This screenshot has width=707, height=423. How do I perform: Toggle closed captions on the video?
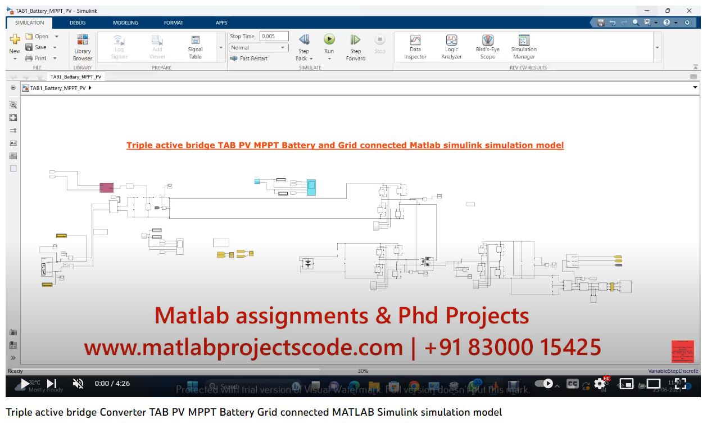tap(572, 384)
